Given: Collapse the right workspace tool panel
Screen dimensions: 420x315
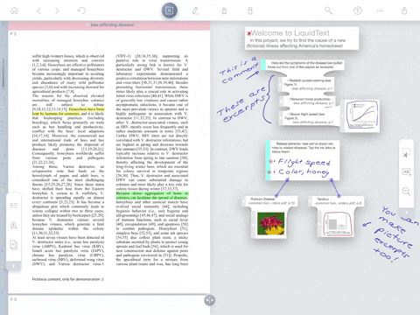Looking at the screenshot, I should point(406,212).
